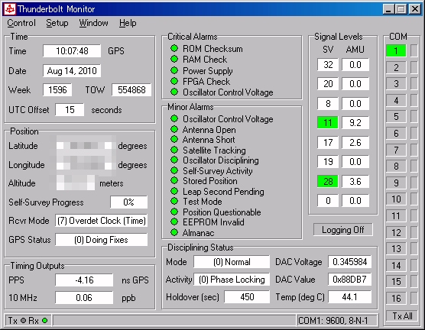Click the green SV 11 satellite cell

(x=328, y=123)
